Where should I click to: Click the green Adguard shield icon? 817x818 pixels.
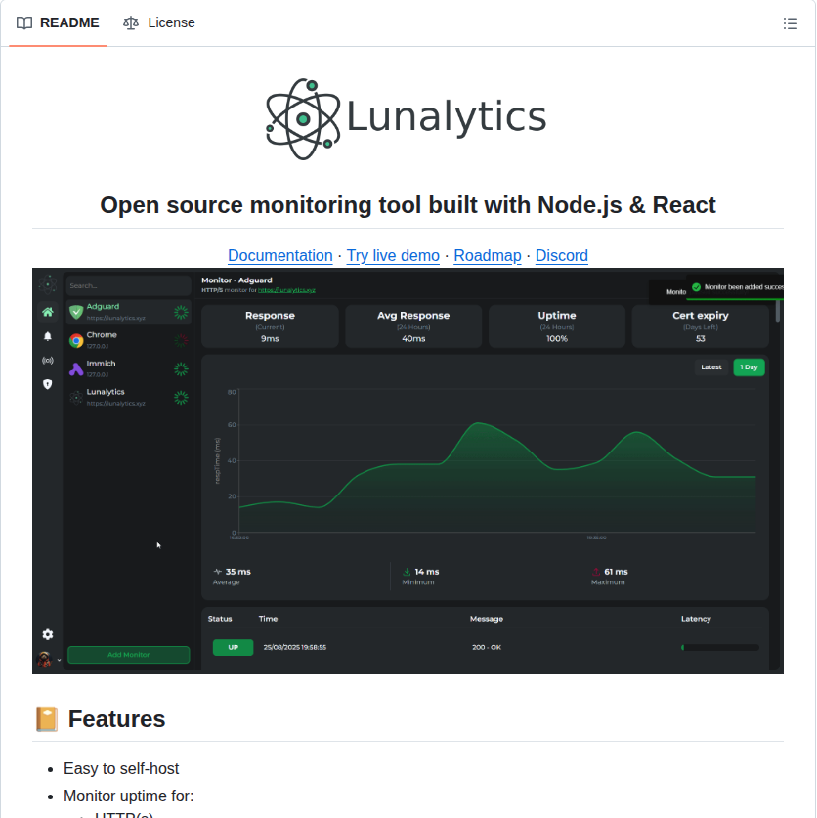coord(76,313)
